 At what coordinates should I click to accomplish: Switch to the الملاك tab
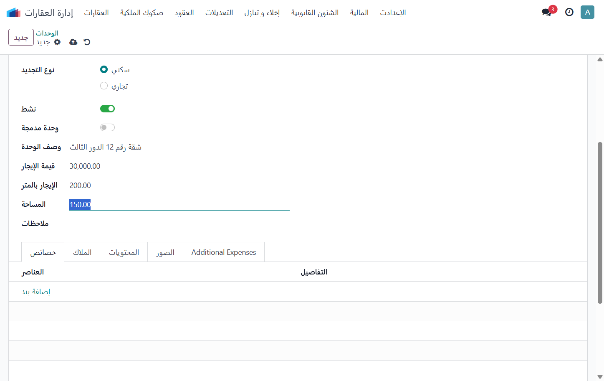(x=82, y=252)
